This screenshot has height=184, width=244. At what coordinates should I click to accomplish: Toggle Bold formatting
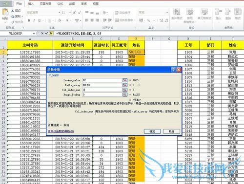click(x=29, y=20)
